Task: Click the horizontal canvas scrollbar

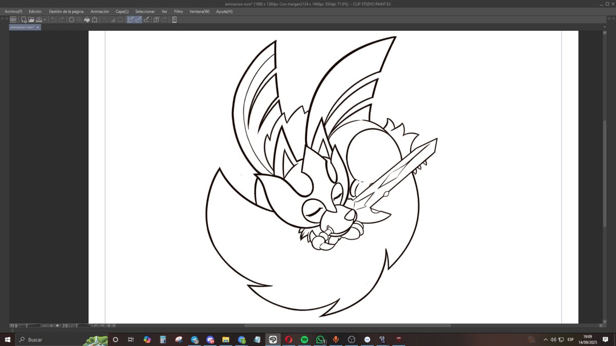Action: coord(347,325)
